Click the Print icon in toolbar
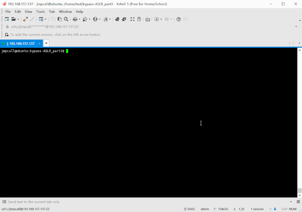302x212 pixels. pyautogui.click(x=75, y=19)
